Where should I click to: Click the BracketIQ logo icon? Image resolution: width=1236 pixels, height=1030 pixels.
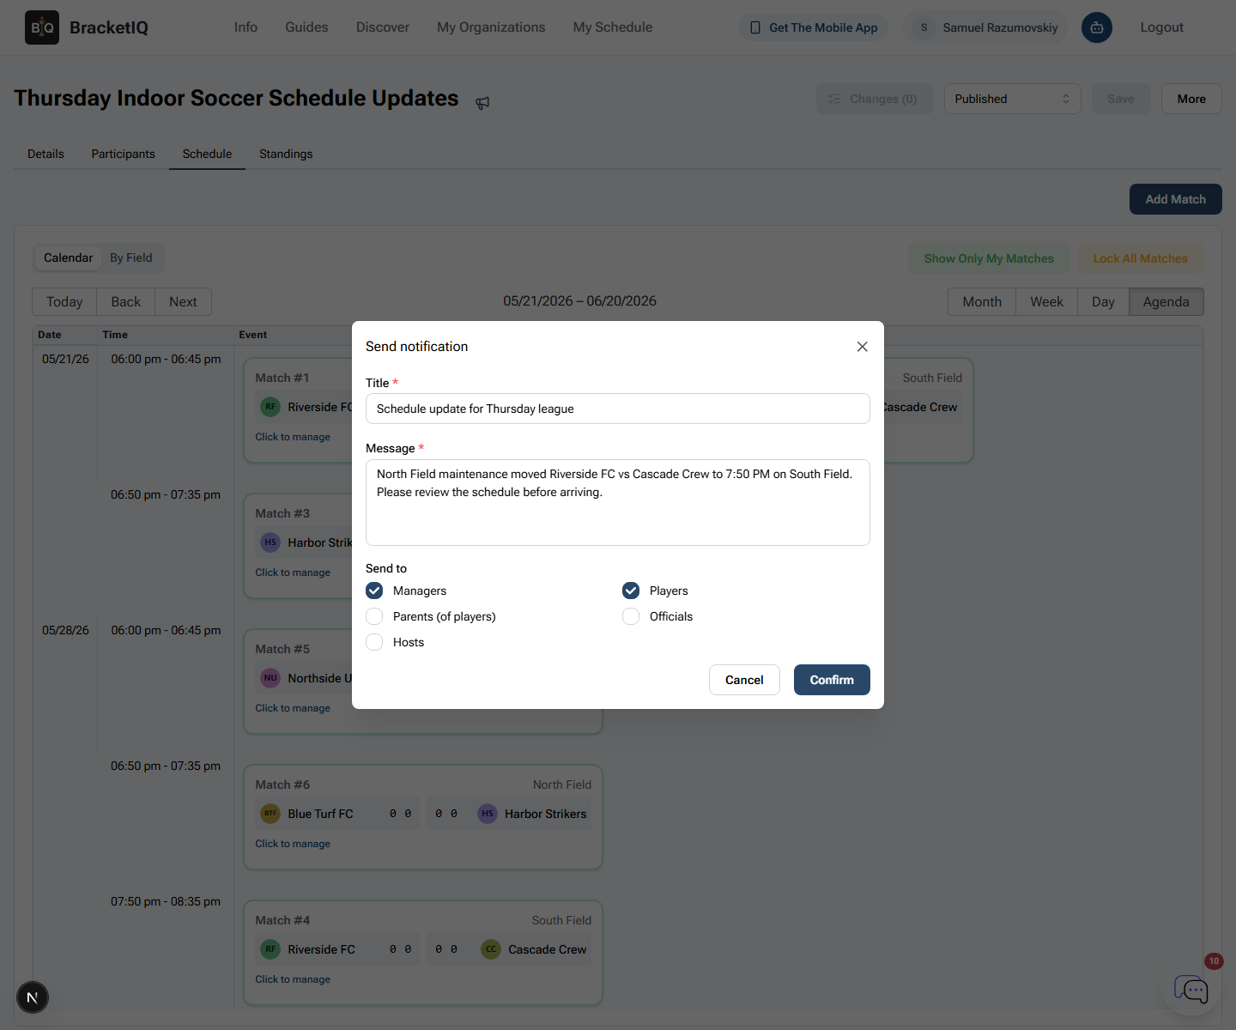click(x=42, y=27)
